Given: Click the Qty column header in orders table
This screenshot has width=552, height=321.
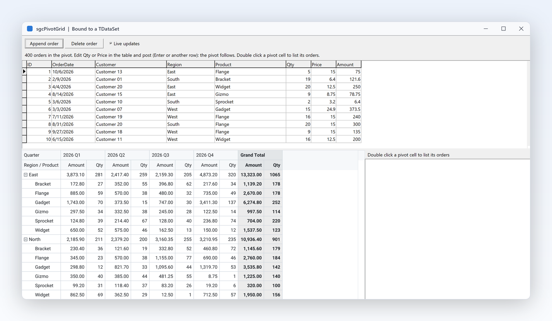Looking at the screenshot, I should 298,64.
